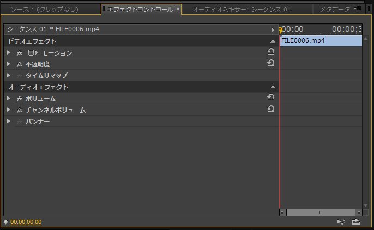Reset the モーション effect
Viewport: 374px width, 230px height.
pos(271,51)
